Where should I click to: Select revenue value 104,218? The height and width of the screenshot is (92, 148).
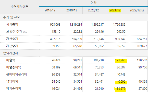99,60
